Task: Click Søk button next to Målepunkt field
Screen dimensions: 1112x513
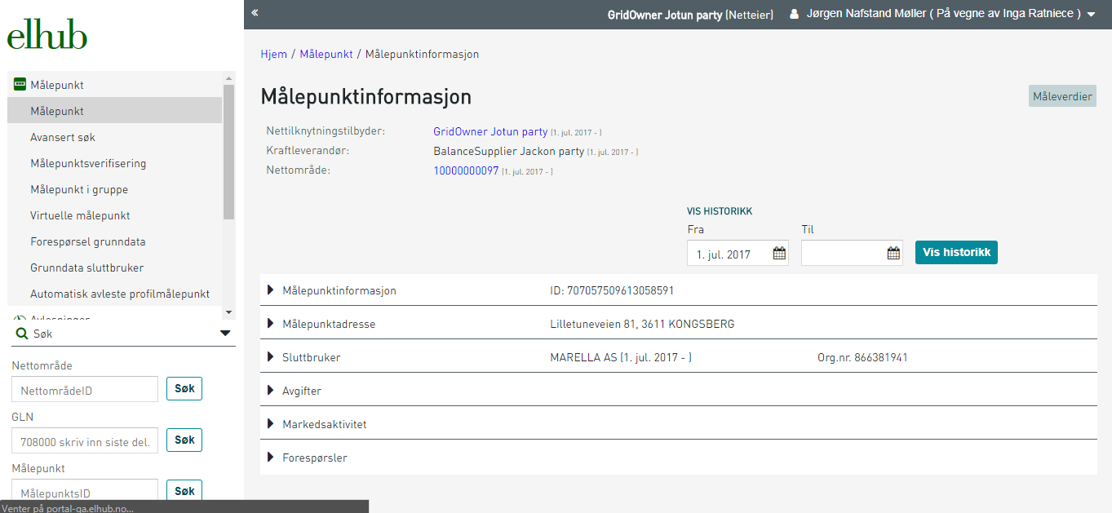Action: [184, 491]
